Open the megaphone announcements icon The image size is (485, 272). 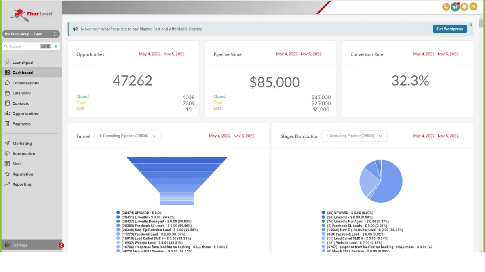point(455,7)
